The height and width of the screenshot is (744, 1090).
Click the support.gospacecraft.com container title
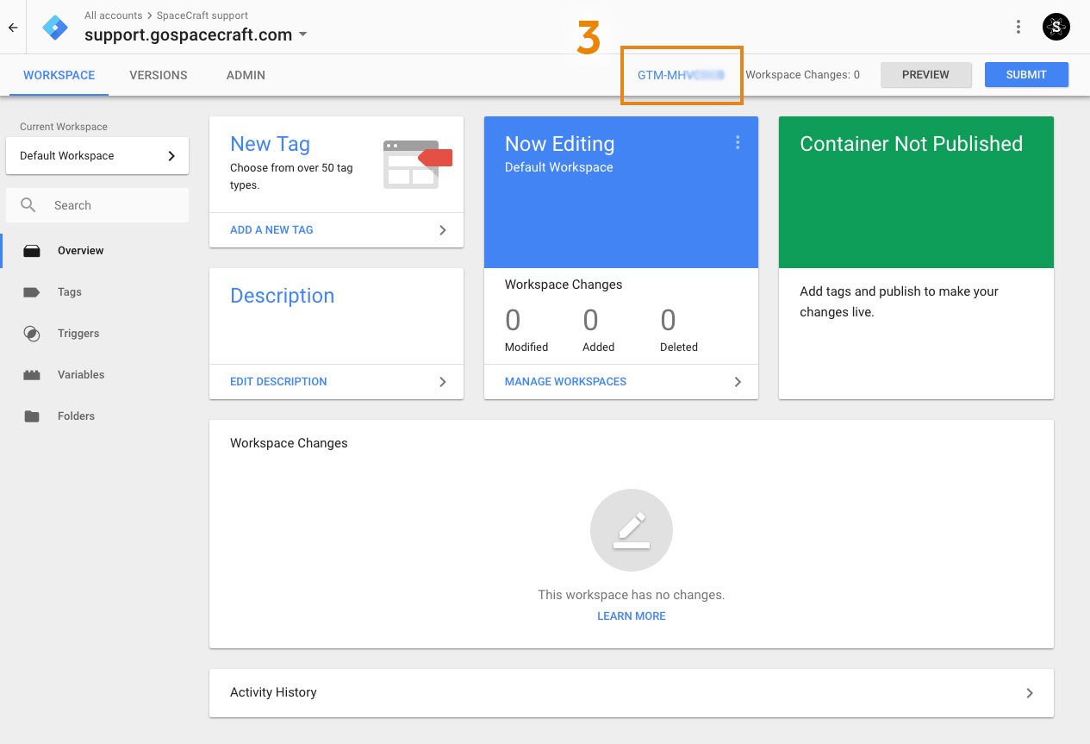click(x=189, y=35)
